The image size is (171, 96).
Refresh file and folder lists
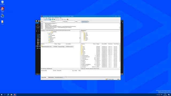pyautogui.click(x=53, y=19)
